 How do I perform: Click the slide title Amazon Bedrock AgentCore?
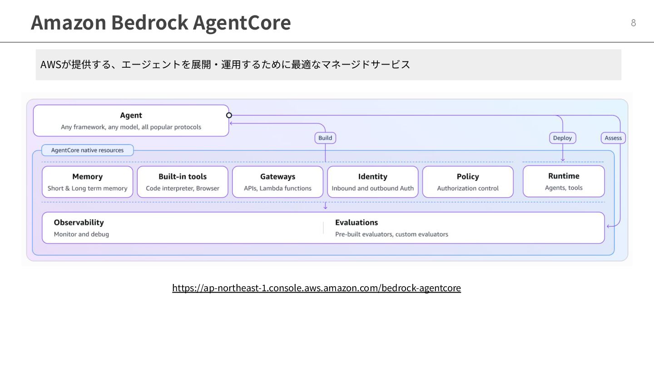coord(161,22)
